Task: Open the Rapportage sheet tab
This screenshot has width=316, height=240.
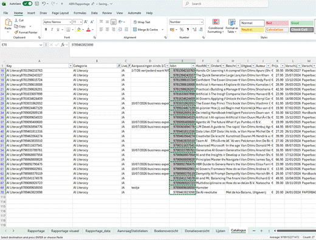Action: click(x=36, y=231)
